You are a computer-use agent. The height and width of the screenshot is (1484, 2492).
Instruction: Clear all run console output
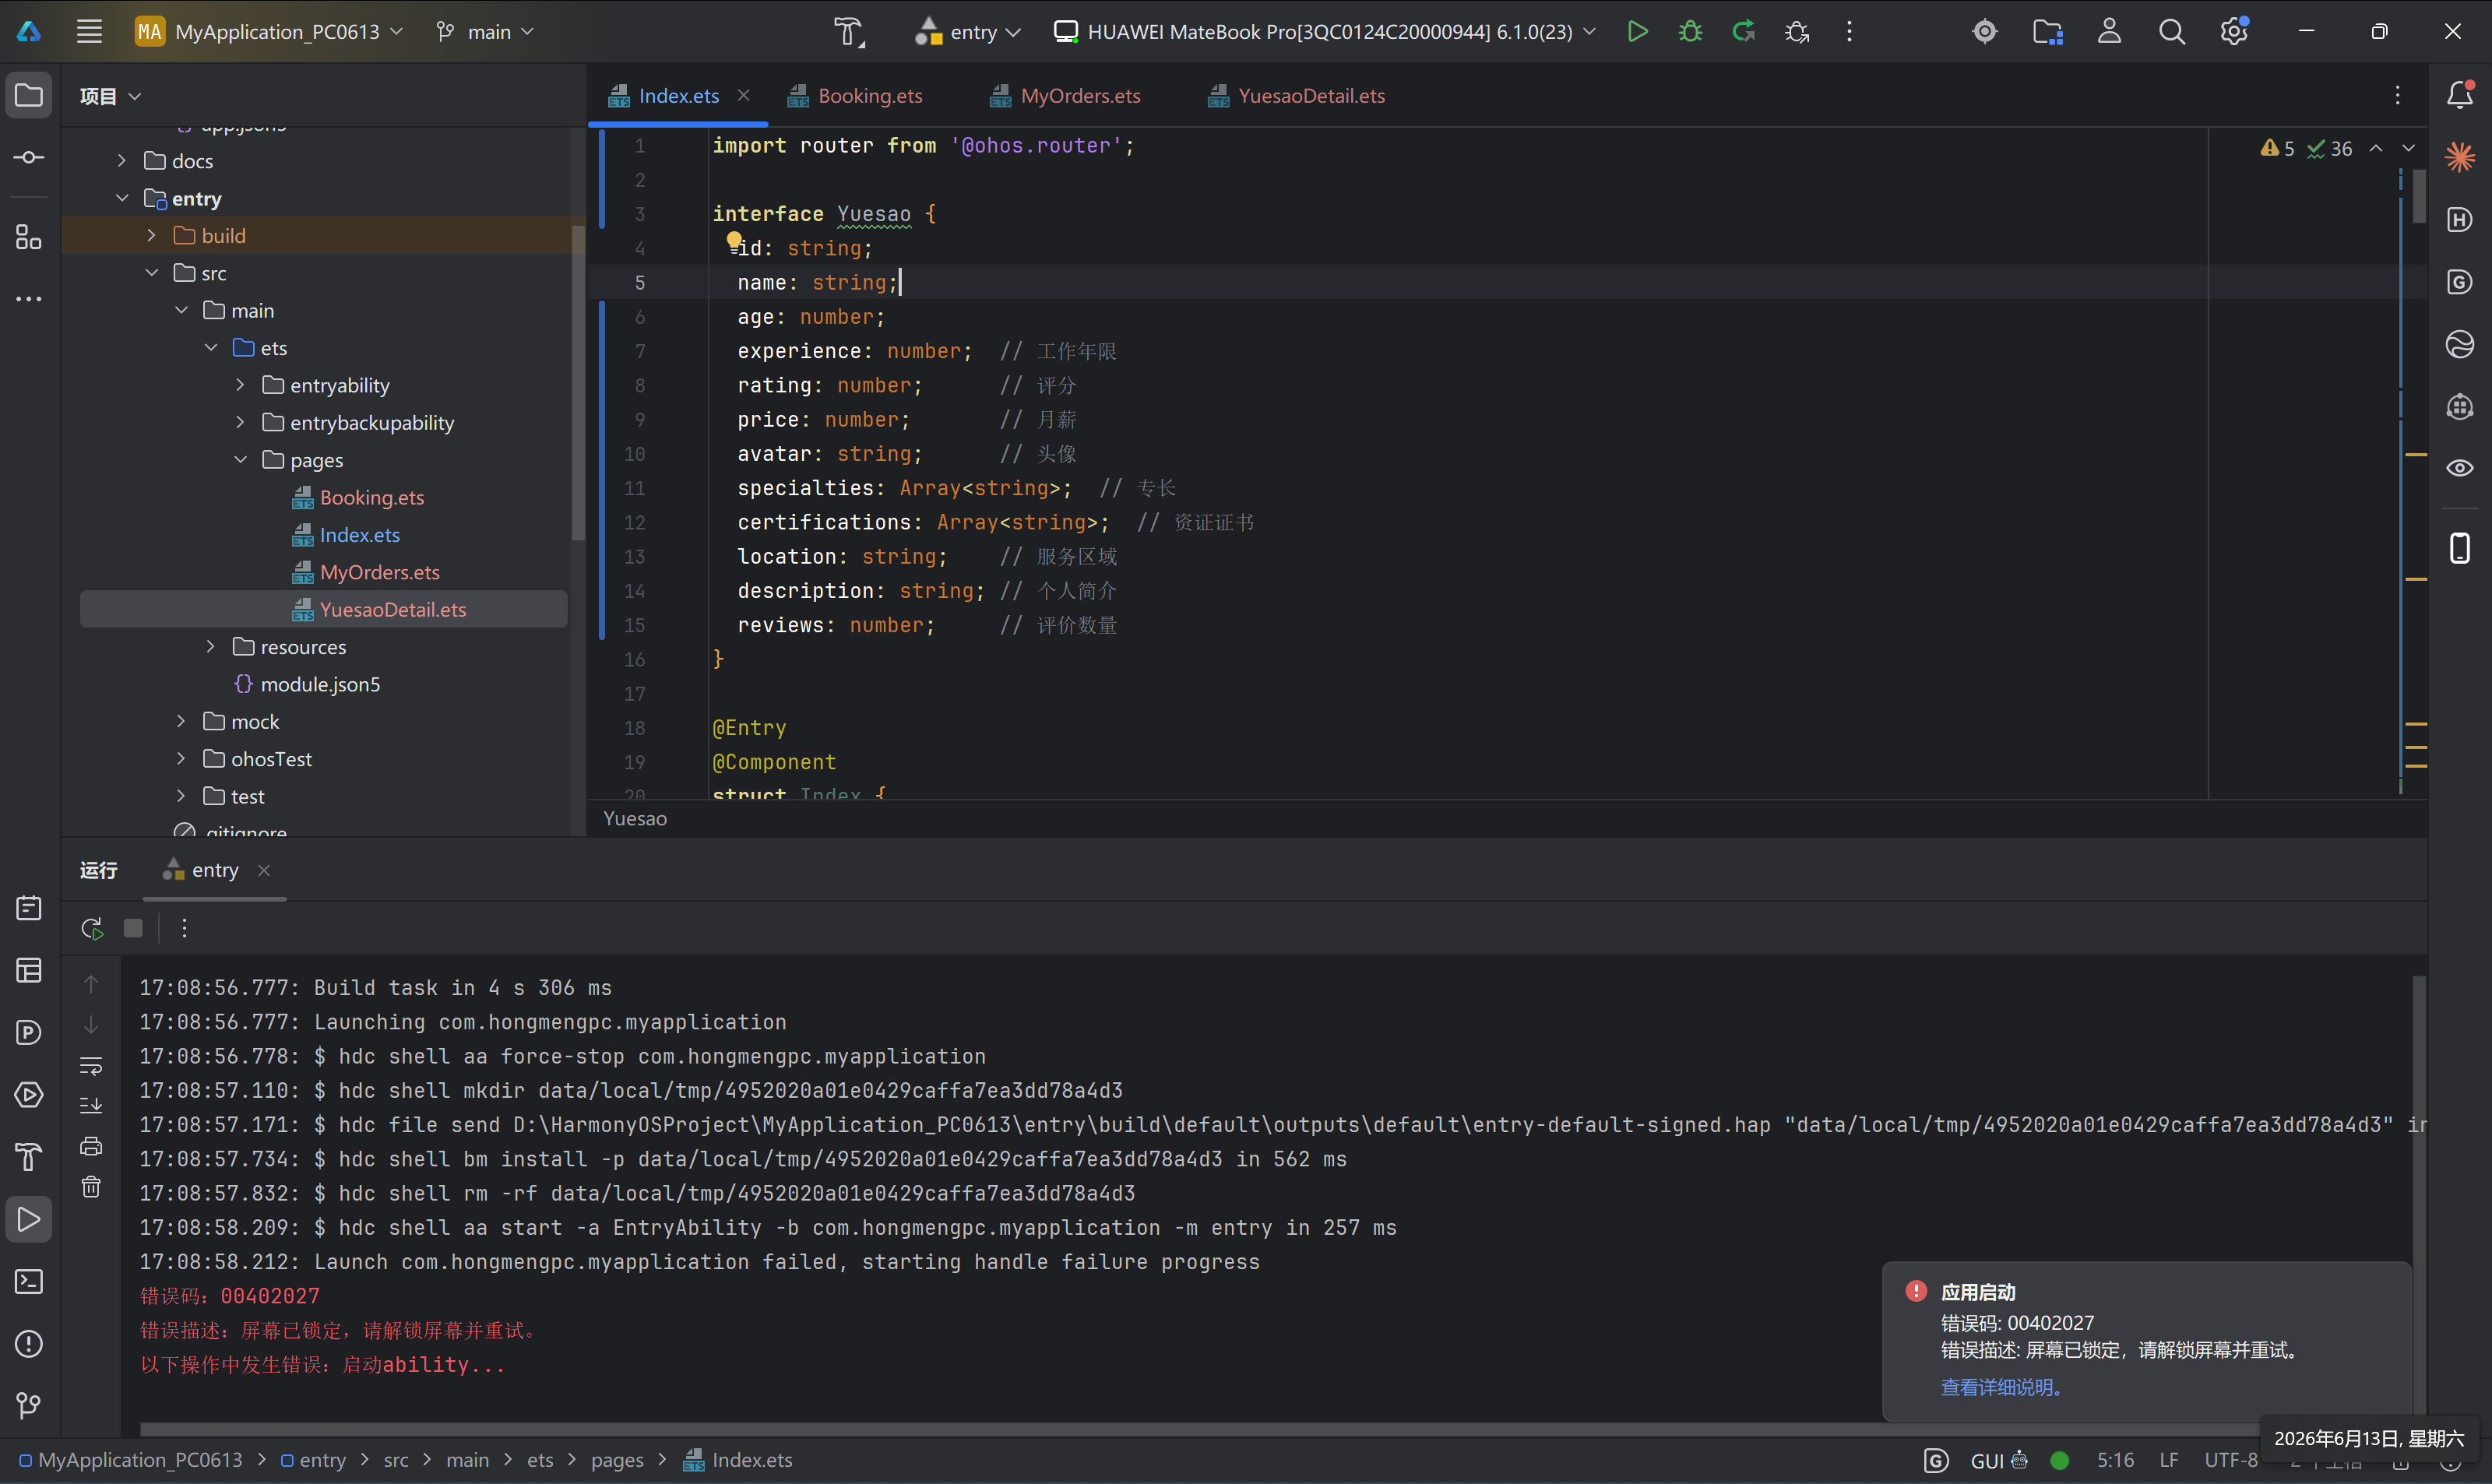pos(91,1186)
